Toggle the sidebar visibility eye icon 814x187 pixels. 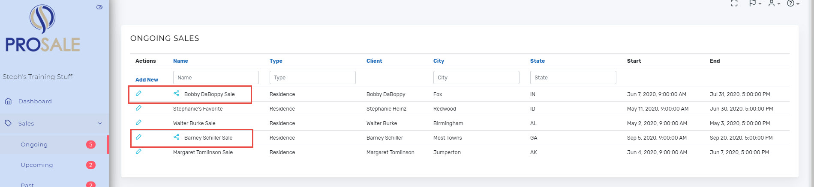99,7
